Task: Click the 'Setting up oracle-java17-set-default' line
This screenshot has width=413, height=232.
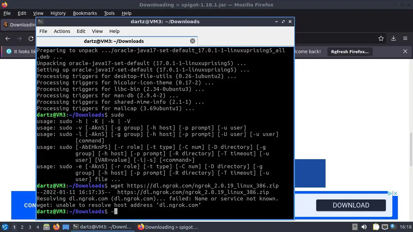Action: (143, 70)
